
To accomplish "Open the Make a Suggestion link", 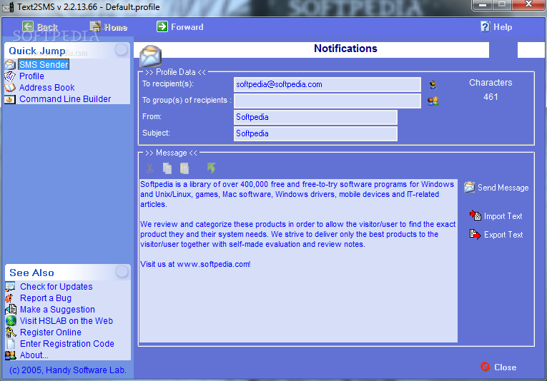I will tap(58, 310).
